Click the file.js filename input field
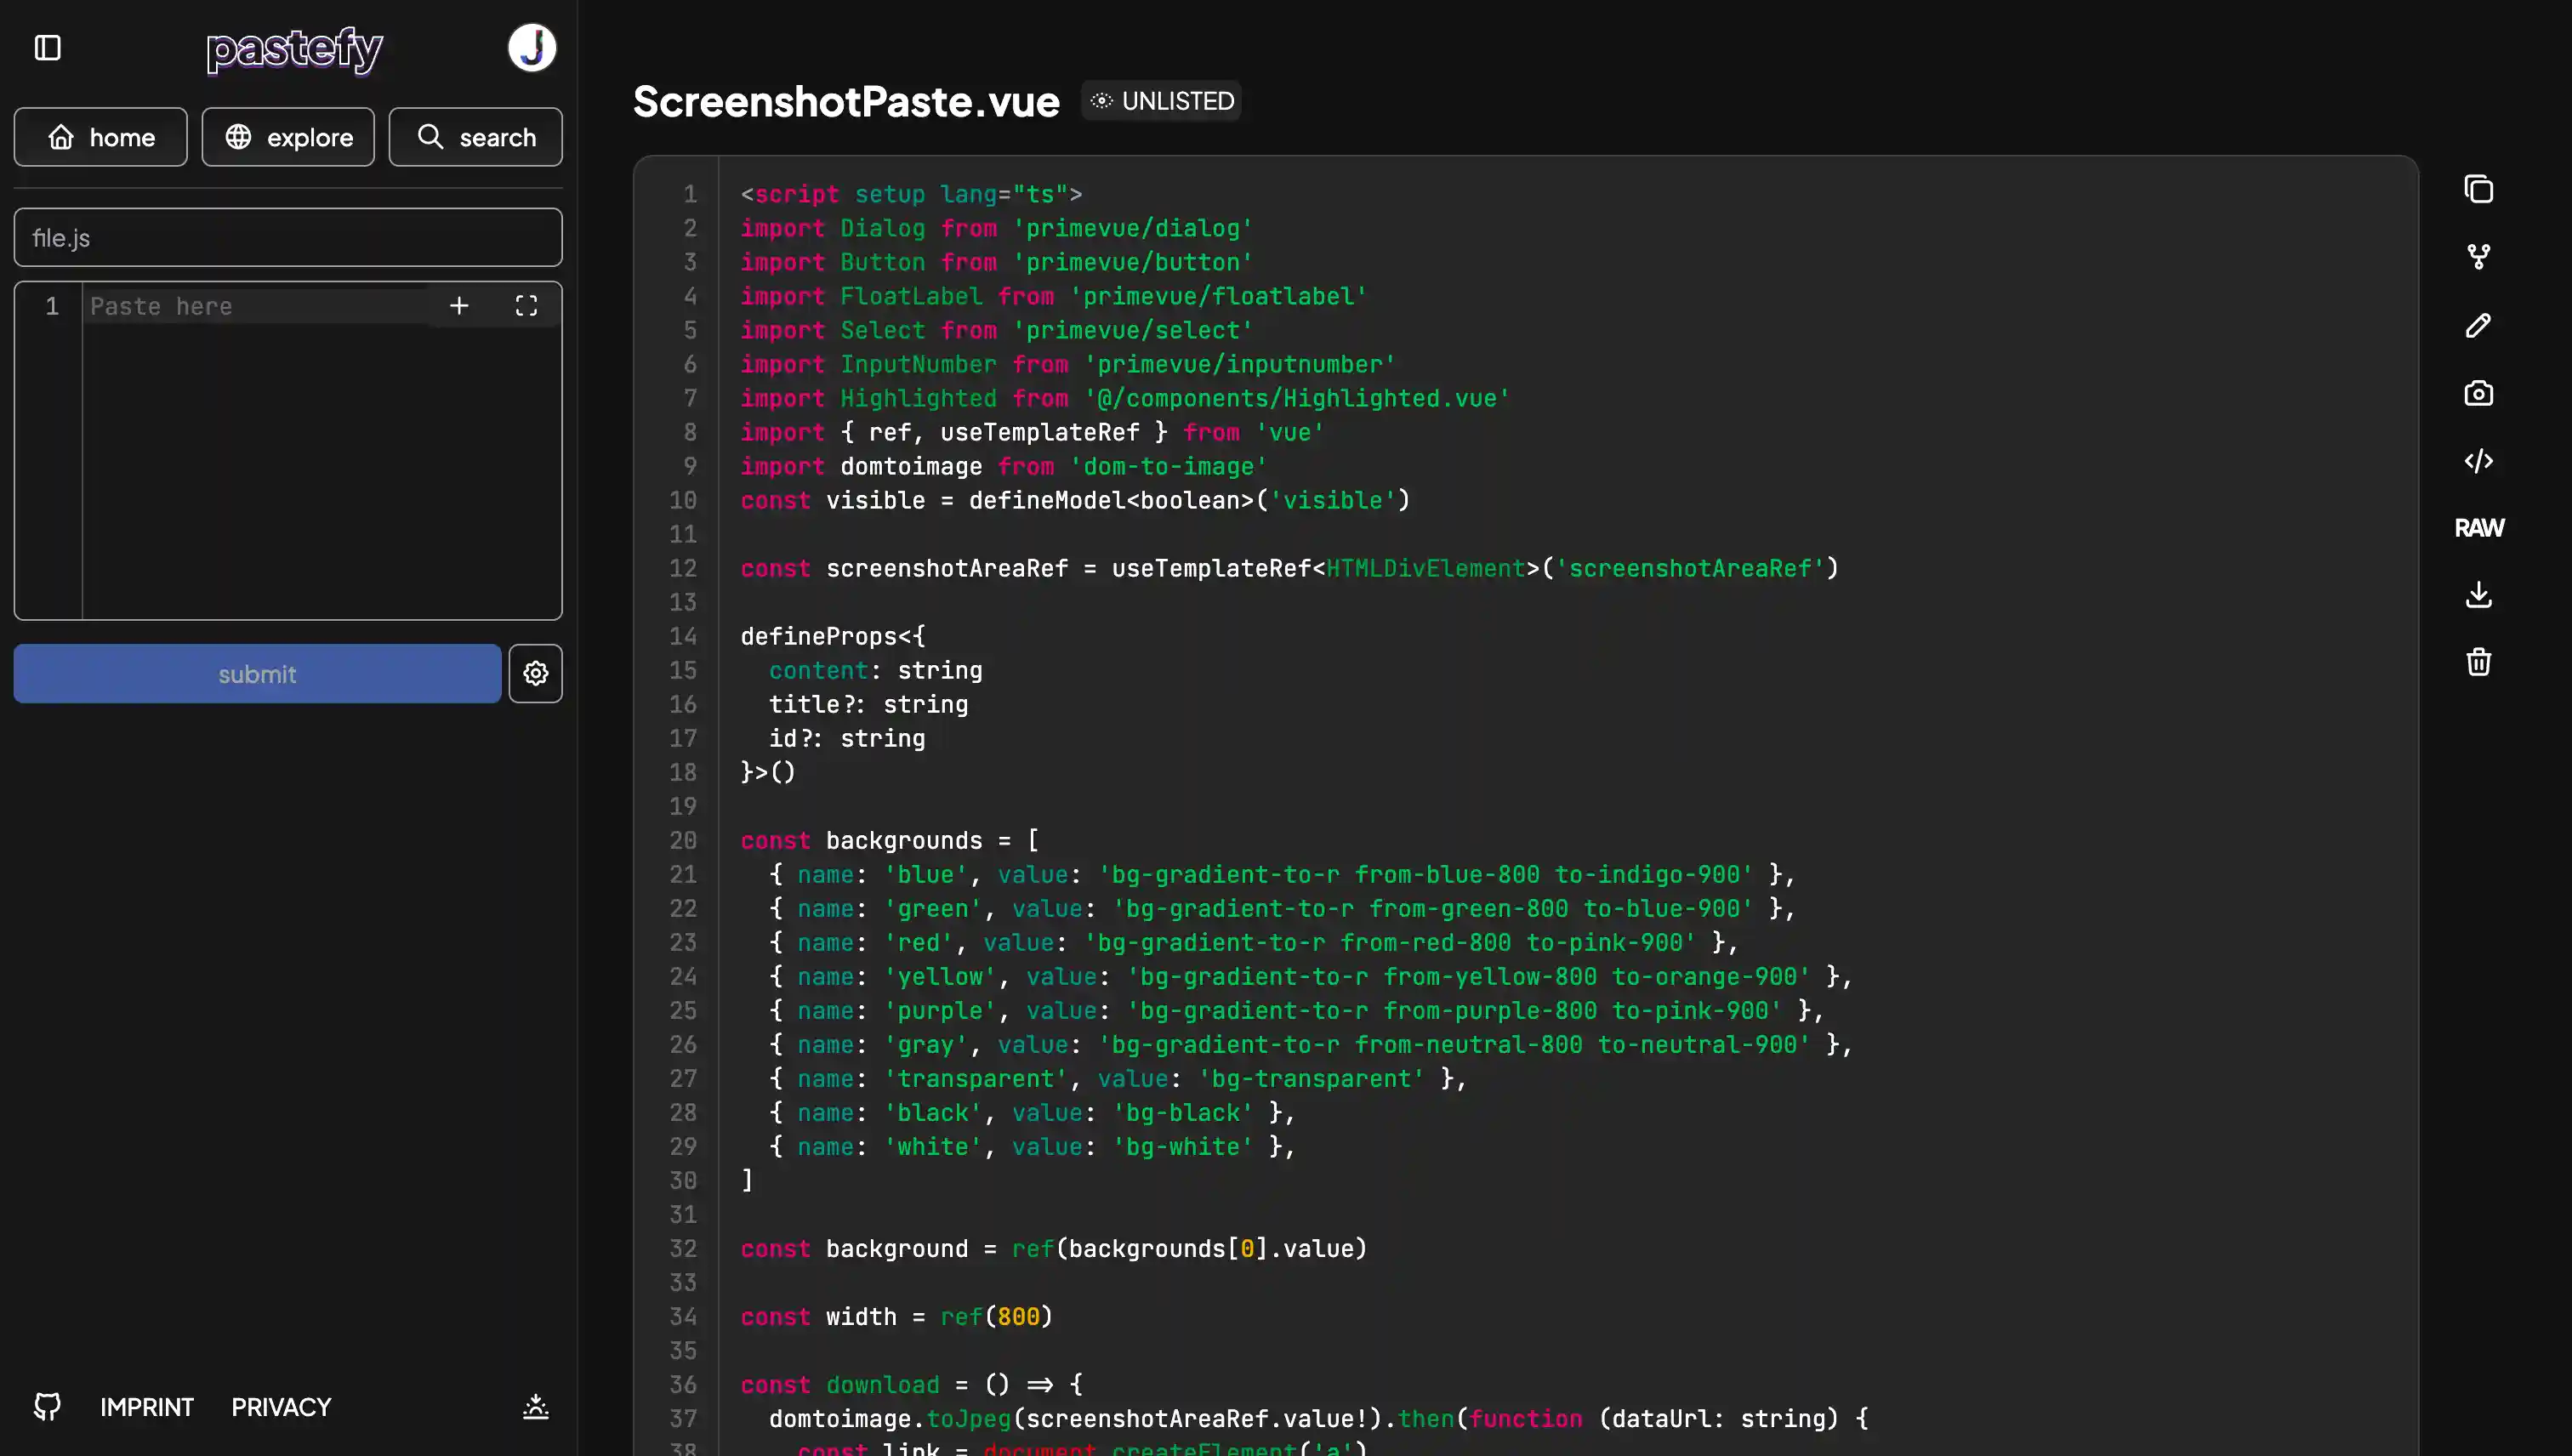Screen dimensions: 2572x1456 [288, 238]
